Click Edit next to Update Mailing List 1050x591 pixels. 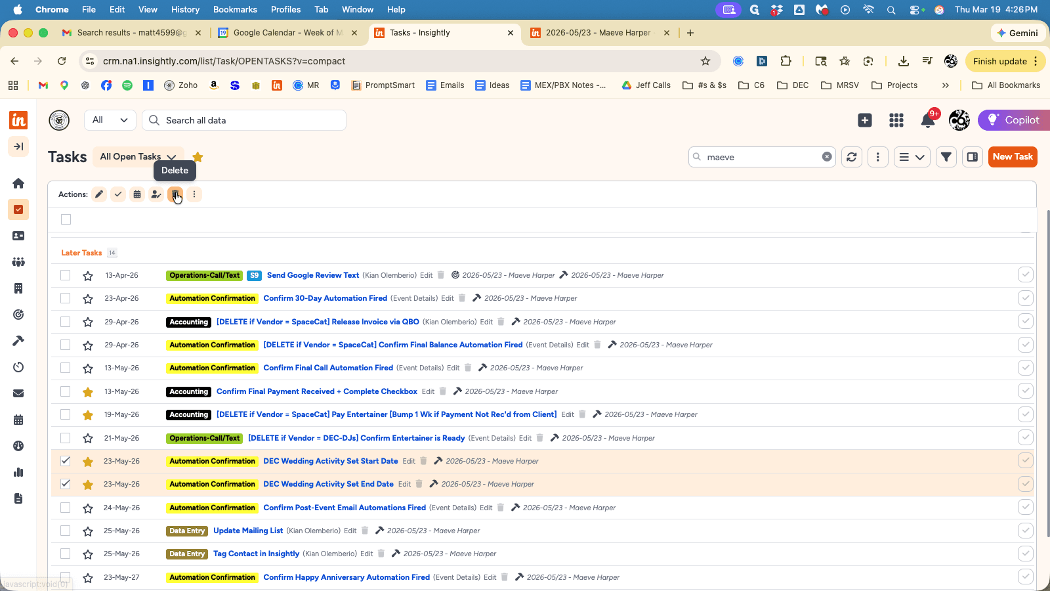(350, 531)
